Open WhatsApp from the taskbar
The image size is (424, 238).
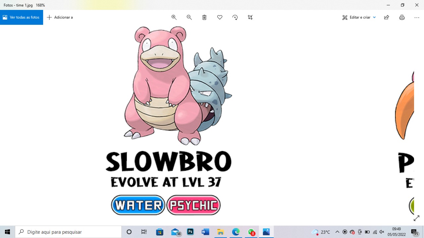(251, 232)
